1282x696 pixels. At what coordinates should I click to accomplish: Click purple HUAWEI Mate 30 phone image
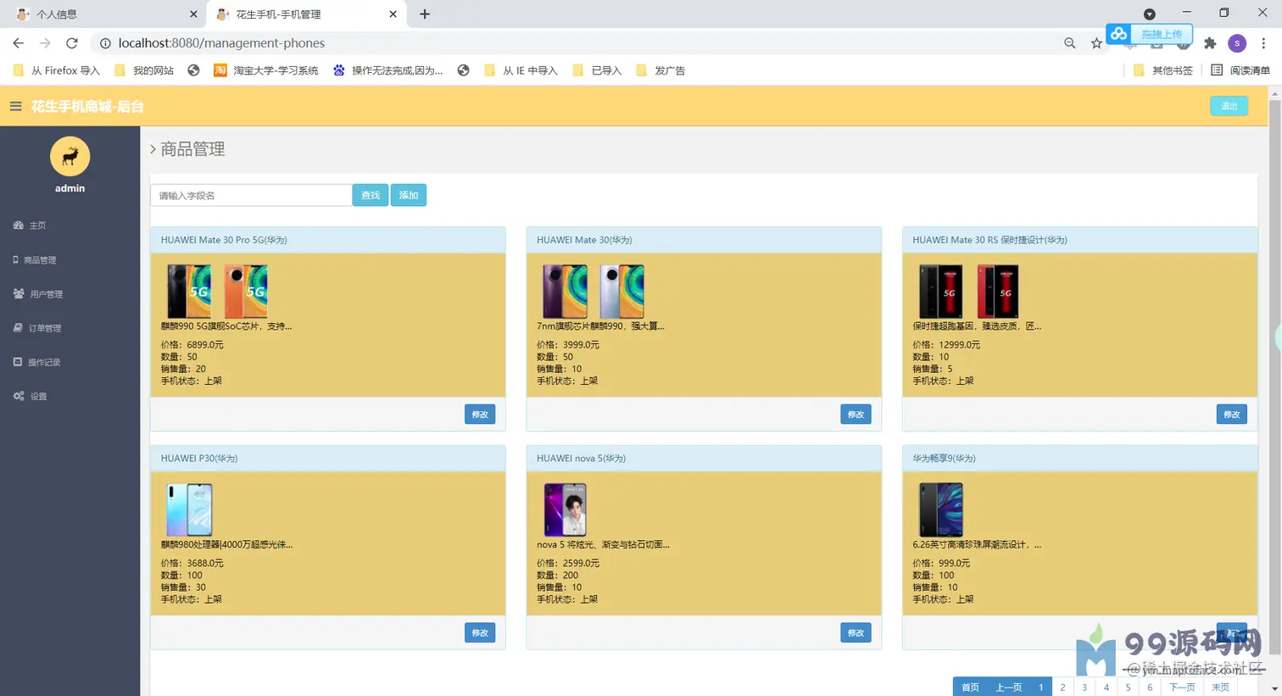click(x=565, y=291)
